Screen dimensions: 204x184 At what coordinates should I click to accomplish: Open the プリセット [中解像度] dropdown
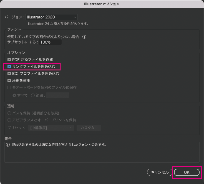(x=51, y=128)
